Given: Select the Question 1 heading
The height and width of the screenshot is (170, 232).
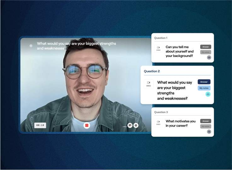Looking at the screenshot, I should pyautogui.click(x=161, y=38).
